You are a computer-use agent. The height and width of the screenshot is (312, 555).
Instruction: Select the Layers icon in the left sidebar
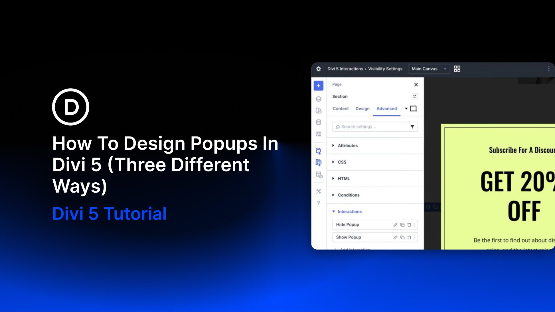click(x=319, y=99)
